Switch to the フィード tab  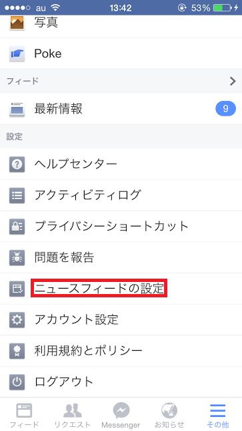(24, 415)
